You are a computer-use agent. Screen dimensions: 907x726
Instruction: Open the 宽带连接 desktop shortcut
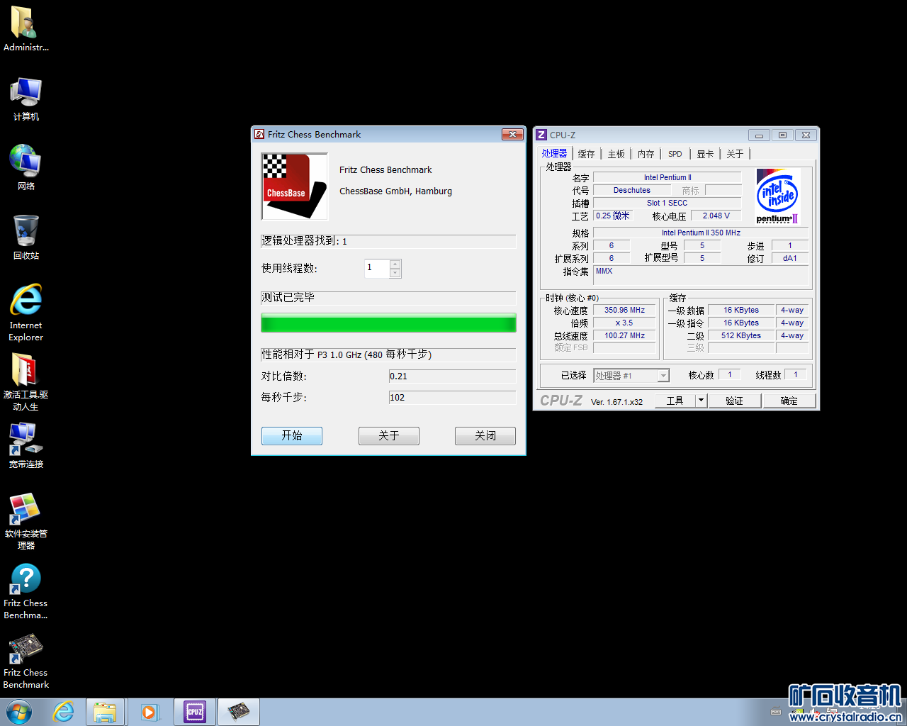click(x=26, y=446)
